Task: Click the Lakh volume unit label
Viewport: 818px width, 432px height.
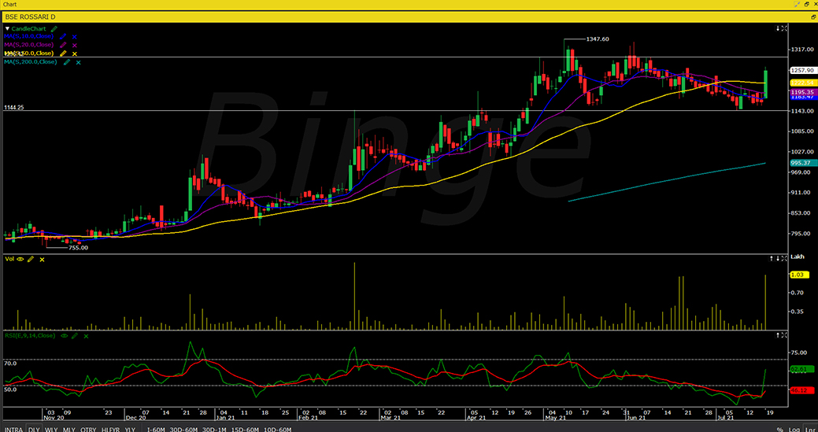Action: coord(797,257)
